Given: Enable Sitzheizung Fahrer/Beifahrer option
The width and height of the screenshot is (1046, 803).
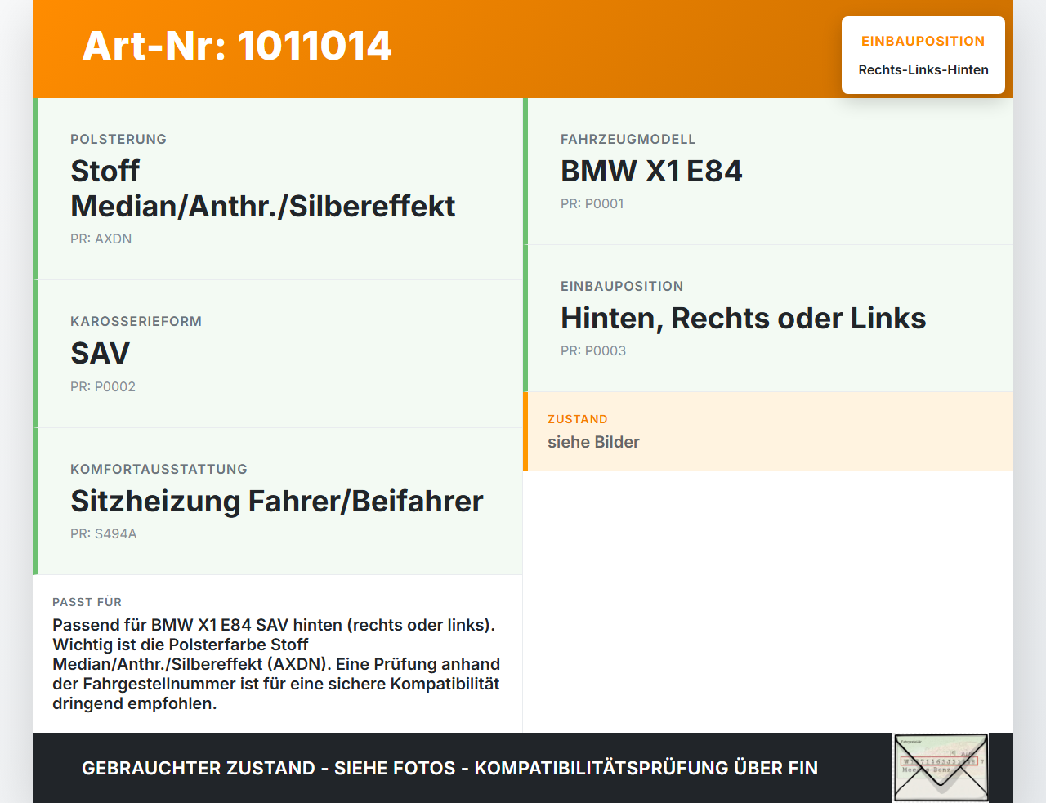Looking at the screenshot, I should pos(277,502).
